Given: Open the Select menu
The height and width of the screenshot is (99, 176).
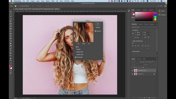Looking at the screenshot, I should 48,1.
